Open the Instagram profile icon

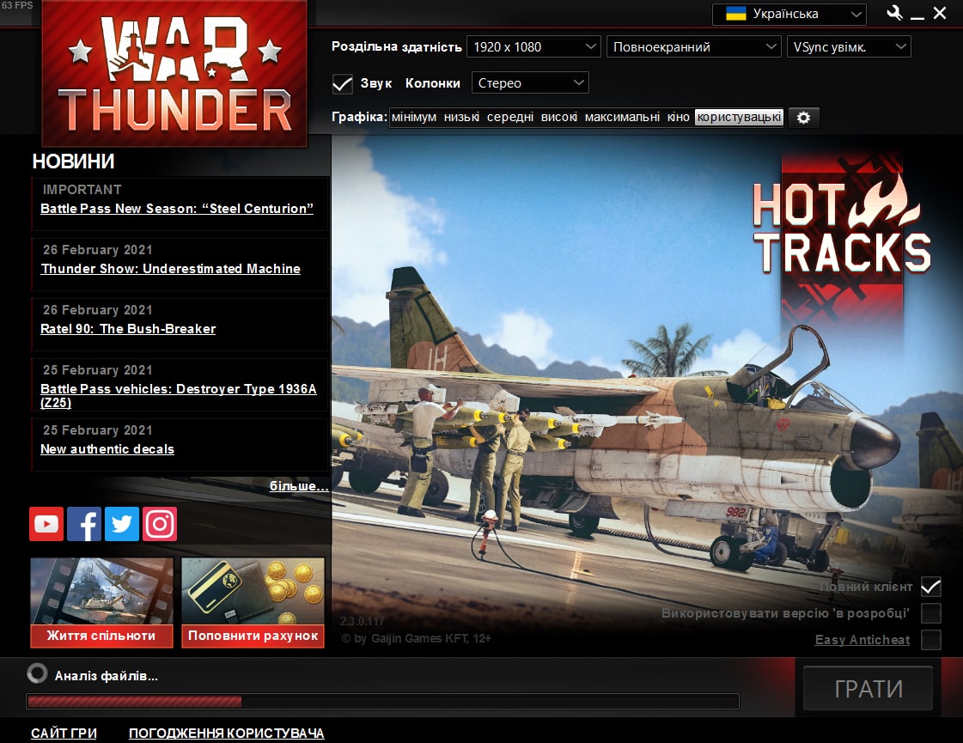[x=160, y=524]
